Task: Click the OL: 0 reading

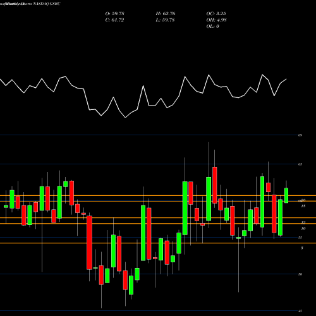Action: coord(212,27)
